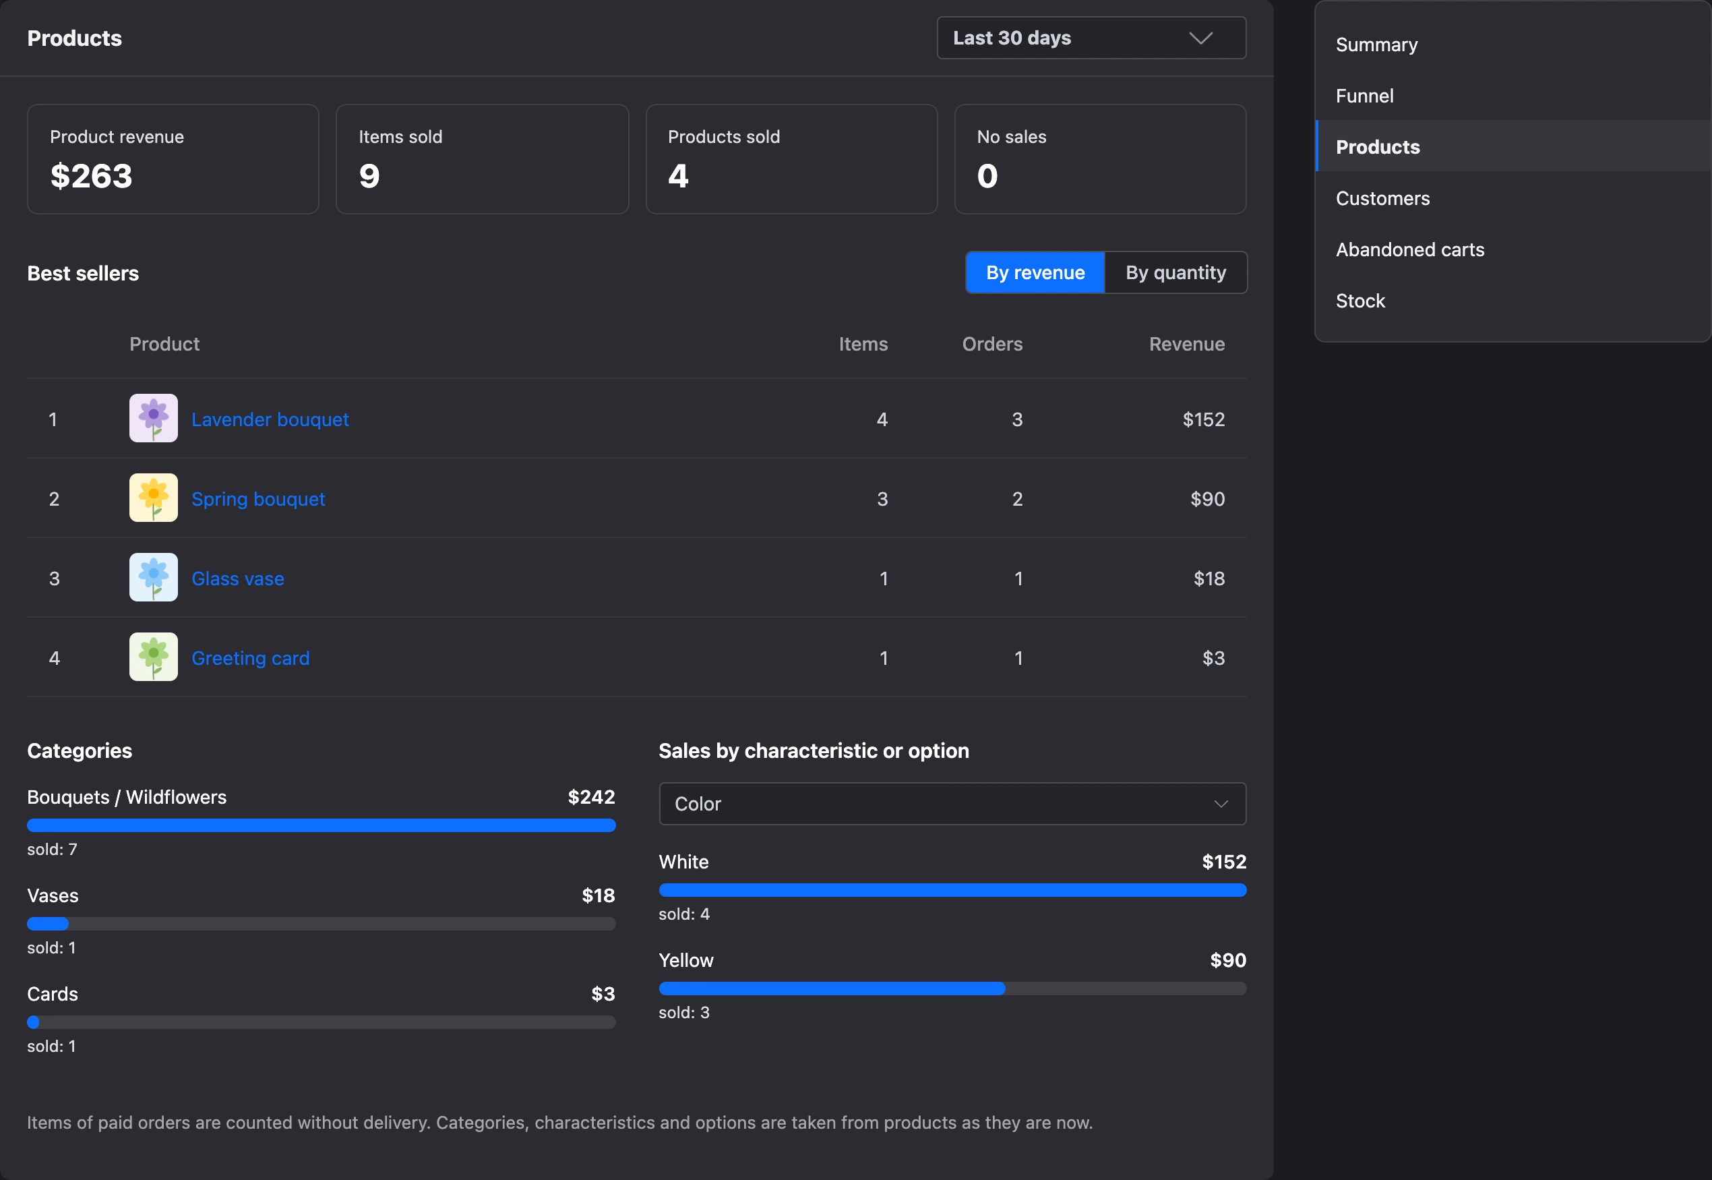Click the Revenue column header
This screenshot has height=1180, width=1712.
(1187, 344)
